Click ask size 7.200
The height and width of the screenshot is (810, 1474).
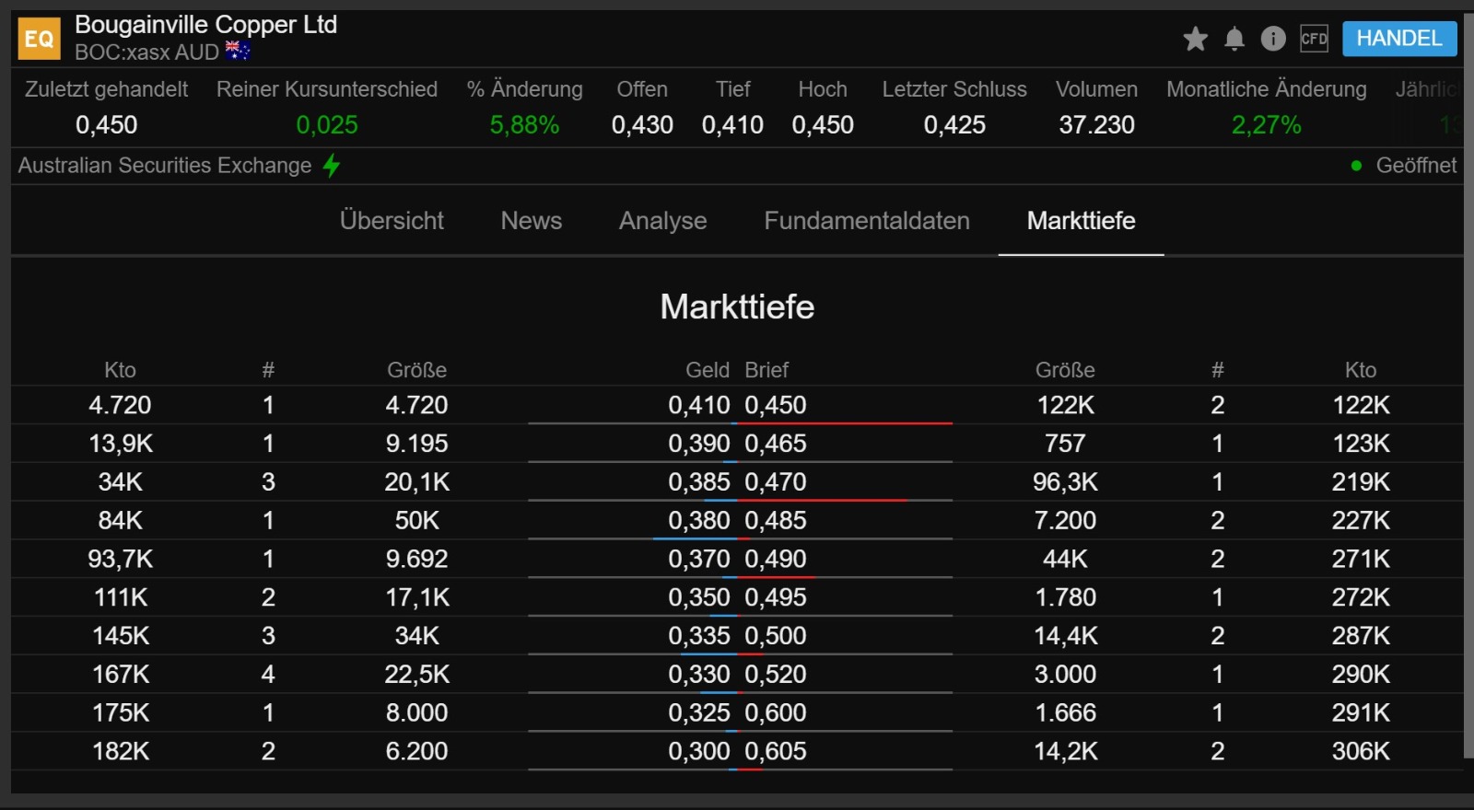(x=1065, y=521)
